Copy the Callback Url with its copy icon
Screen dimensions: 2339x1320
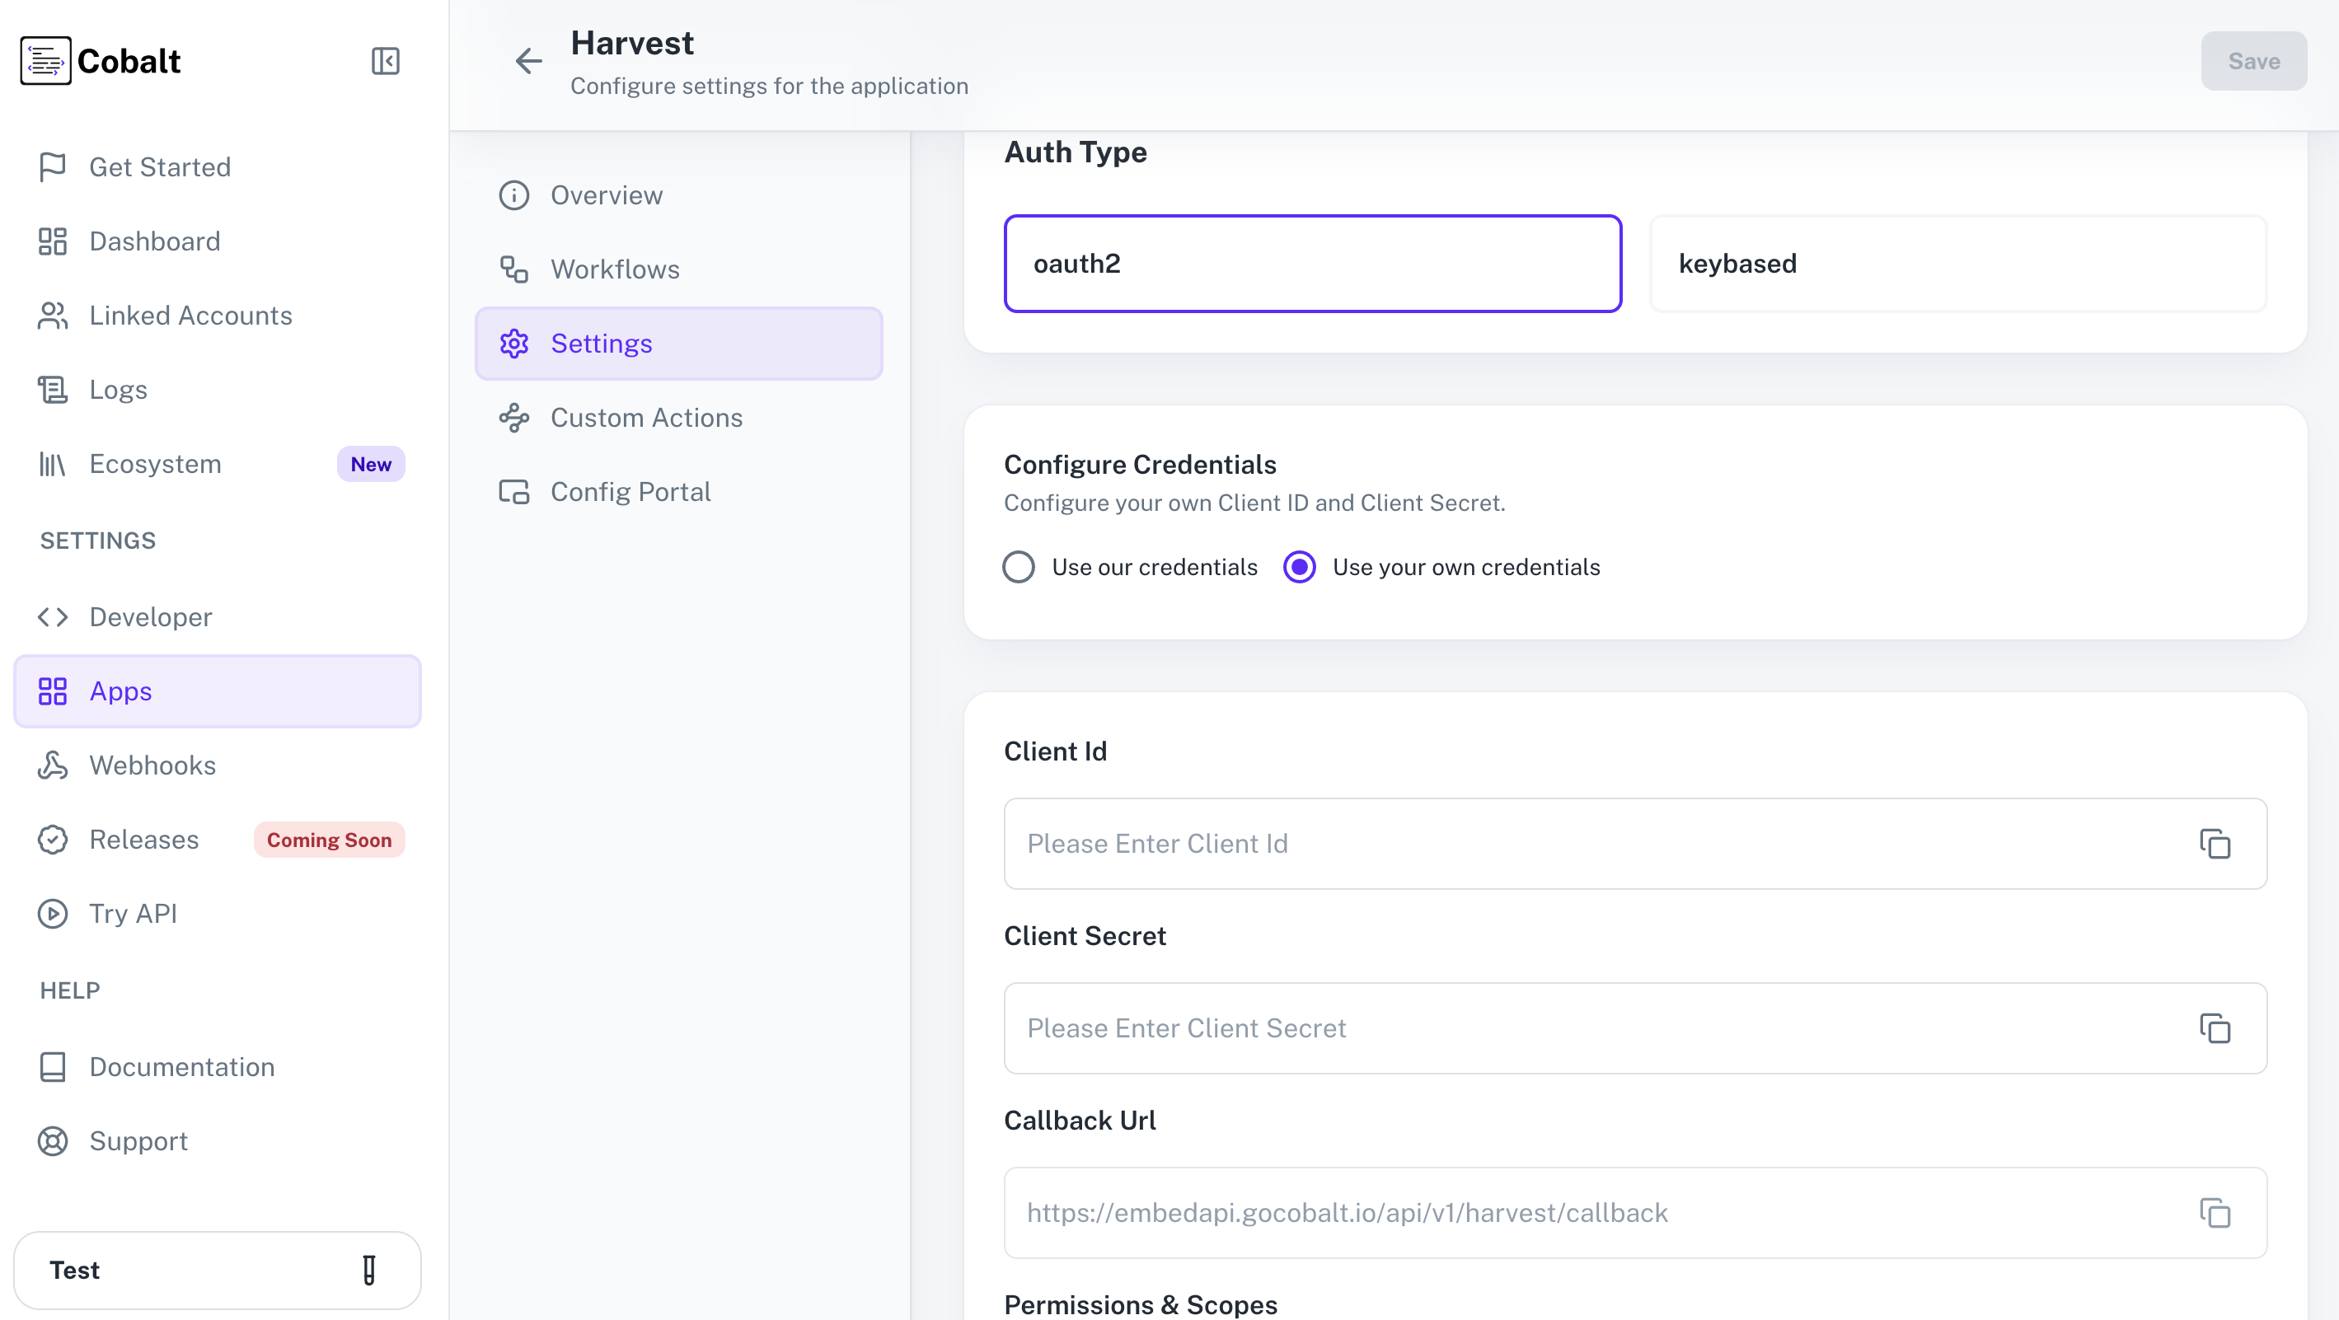(x=2215, y=1213)
